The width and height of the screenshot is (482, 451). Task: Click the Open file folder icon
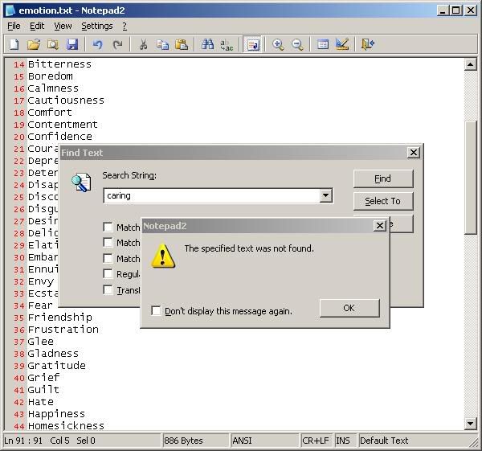(x=34, y=44)
